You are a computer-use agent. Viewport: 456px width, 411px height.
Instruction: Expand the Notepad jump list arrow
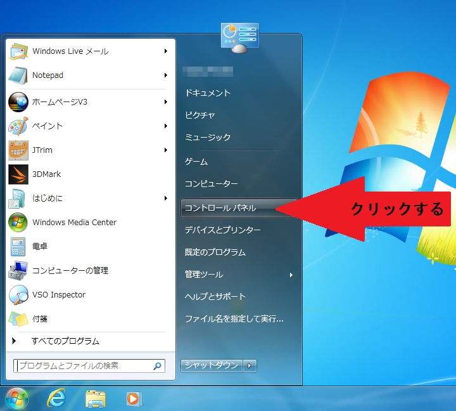(166, 75)
